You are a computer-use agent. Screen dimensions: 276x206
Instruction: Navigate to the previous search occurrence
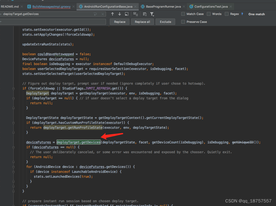(x=113, y=14)
